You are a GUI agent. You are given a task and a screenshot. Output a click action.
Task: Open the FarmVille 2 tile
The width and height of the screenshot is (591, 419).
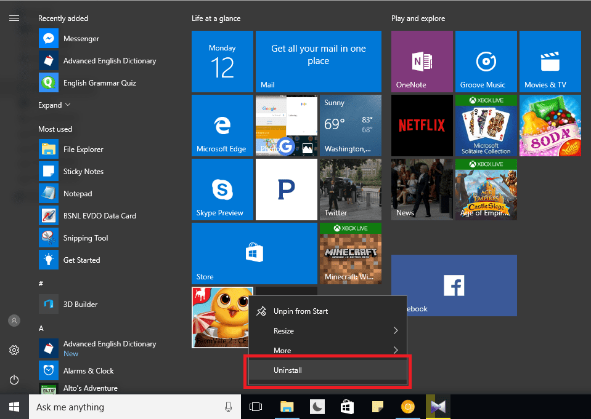(221, 317)
